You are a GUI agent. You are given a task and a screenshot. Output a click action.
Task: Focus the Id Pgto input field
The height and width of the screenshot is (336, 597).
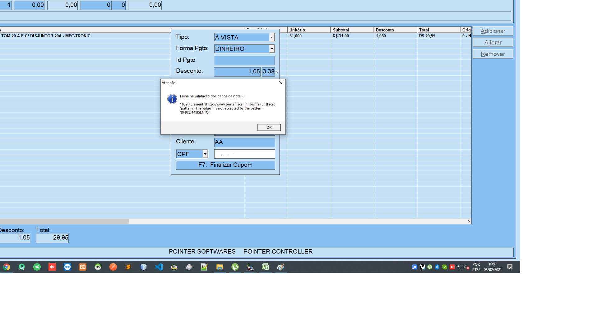[244, 60]
